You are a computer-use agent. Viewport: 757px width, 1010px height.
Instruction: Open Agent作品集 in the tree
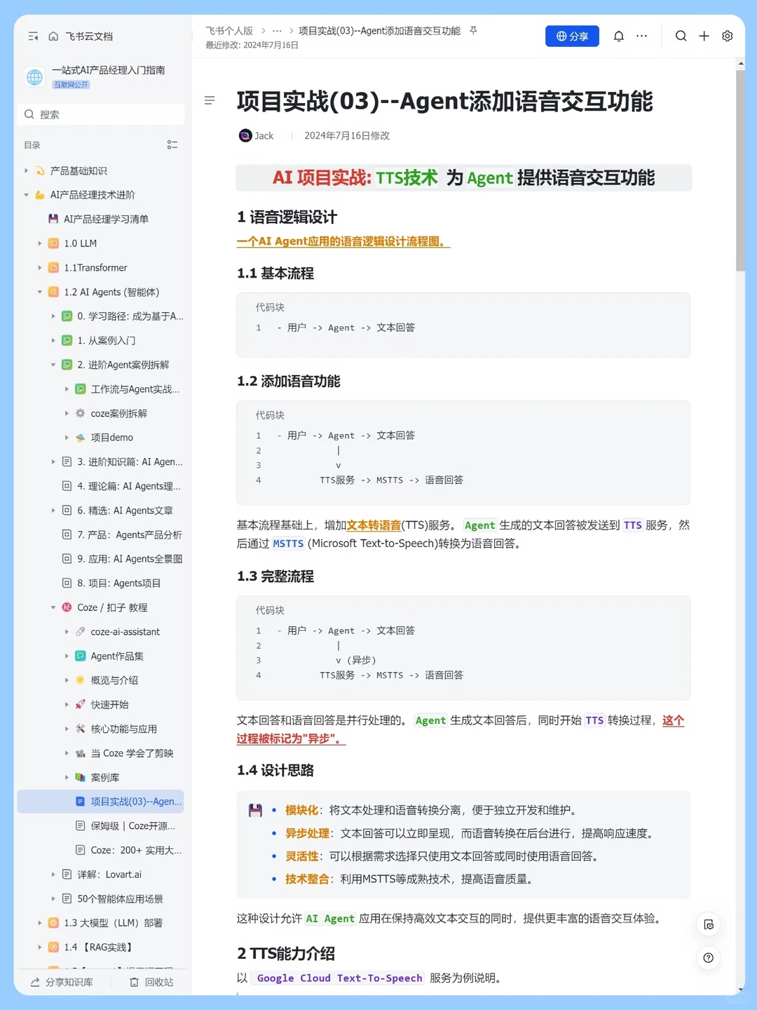pyautogui.click(x=117, y=656)
